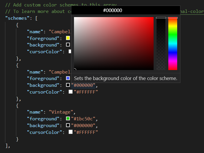This screenshot has height=153, width=204.
Task: Click the rainbow hue slider strip
Action: 173,44
